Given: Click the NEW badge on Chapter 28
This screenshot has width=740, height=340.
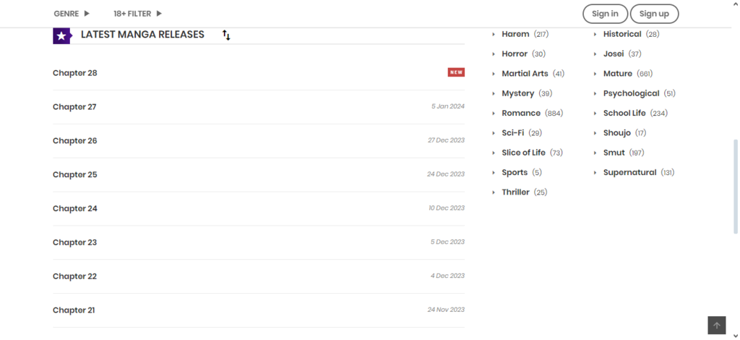Looking at the screenshot, I should (456, 72).
